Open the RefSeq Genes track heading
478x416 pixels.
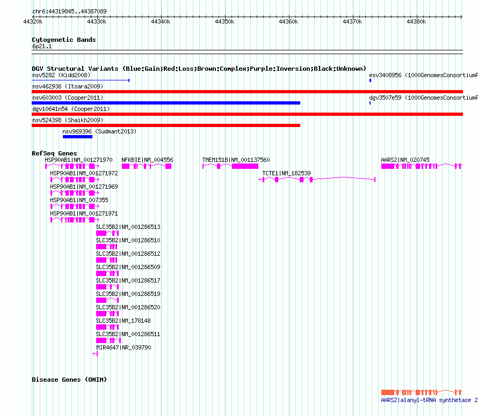coord(54,153)
